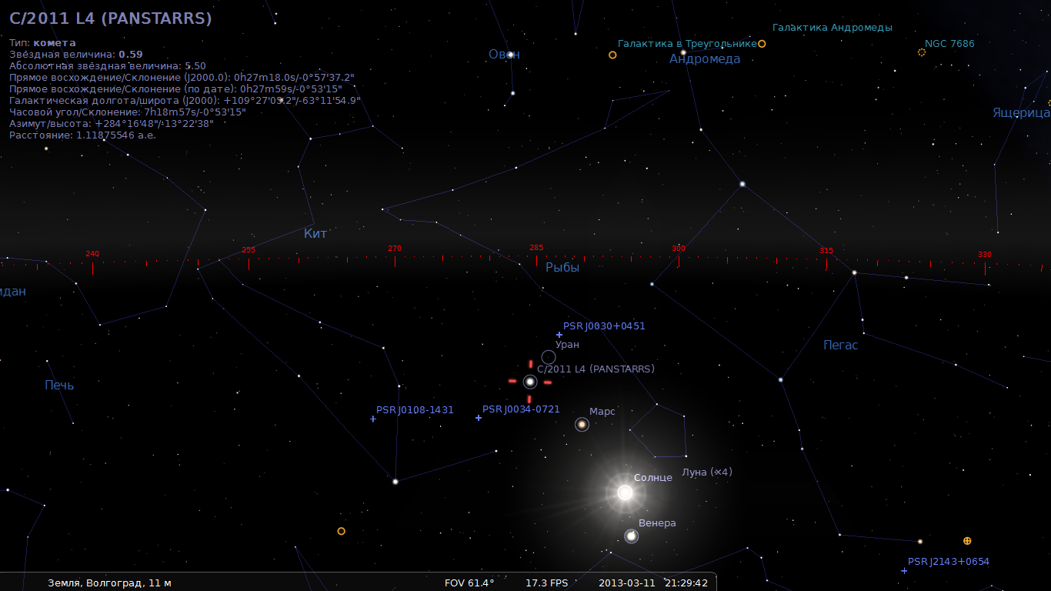Select pulsar PSR J0108-1431 cross marker

pos(373,419)
